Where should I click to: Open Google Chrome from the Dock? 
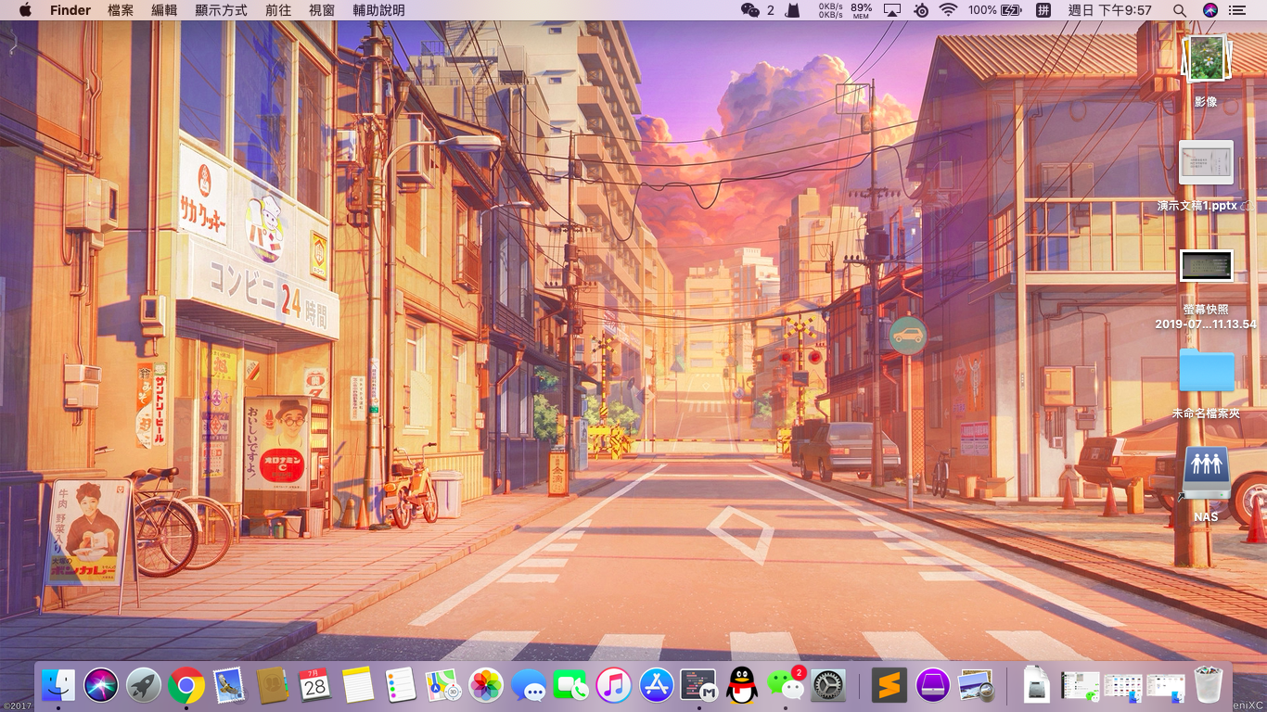coord(186,686)
